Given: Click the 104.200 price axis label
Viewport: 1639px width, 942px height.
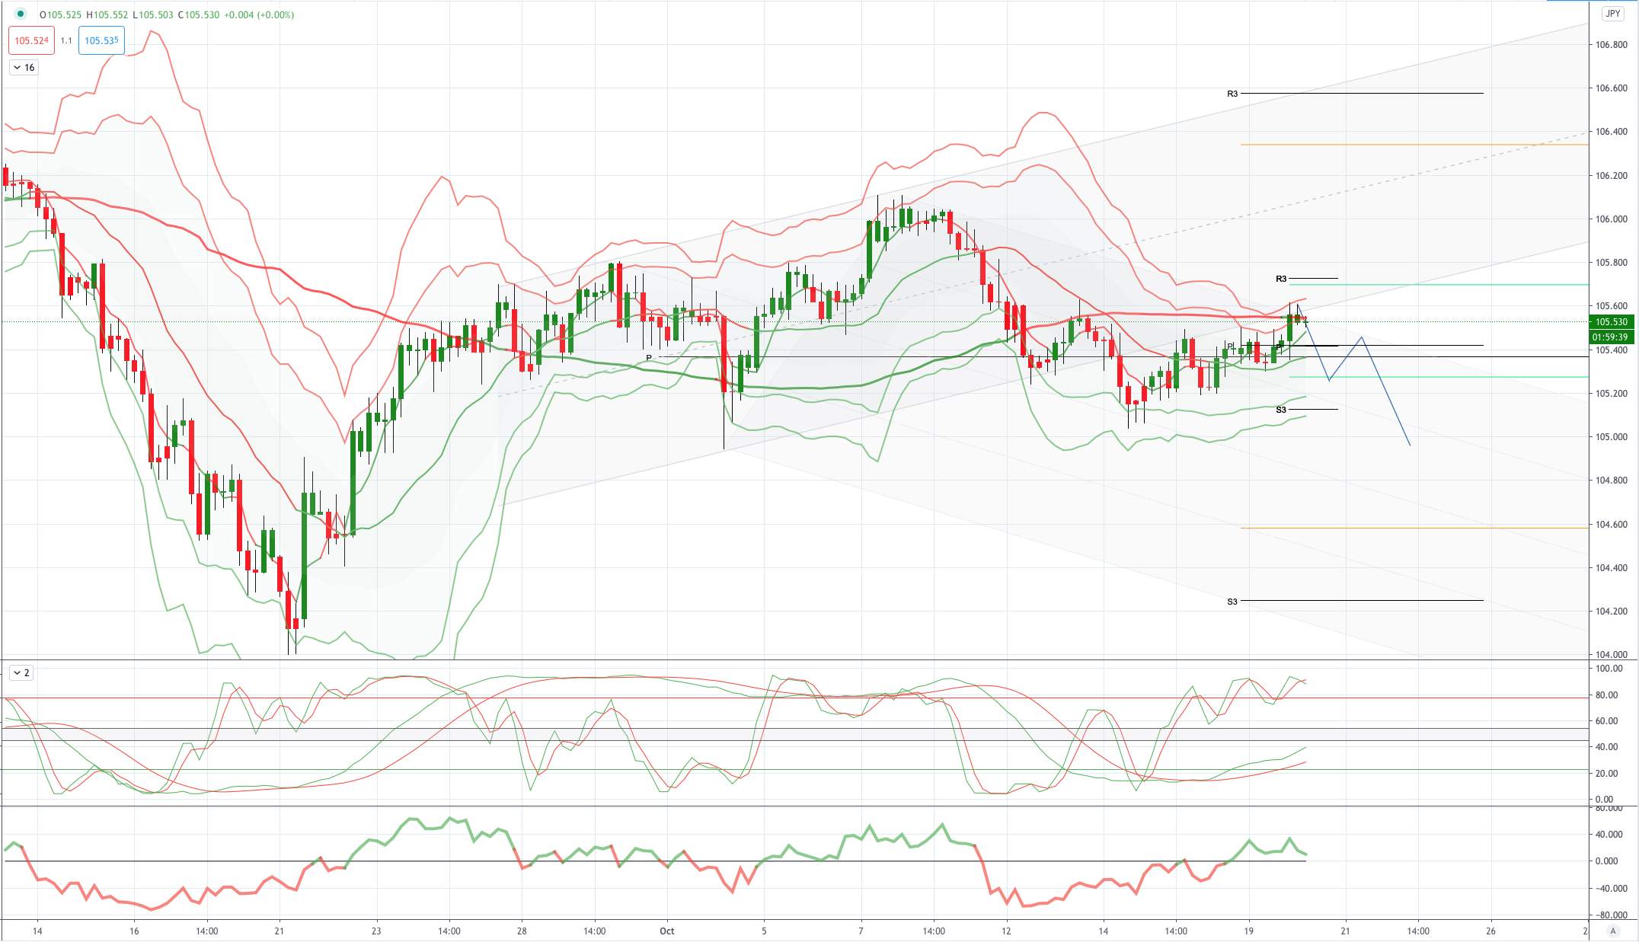Looking at the screenshot, I should click(x=1612, y=612).
